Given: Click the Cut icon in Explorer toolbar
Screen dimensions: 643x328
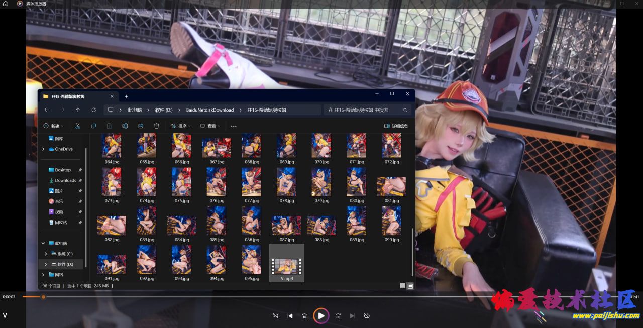Looking at the screenshot, I should click(77, 126).
